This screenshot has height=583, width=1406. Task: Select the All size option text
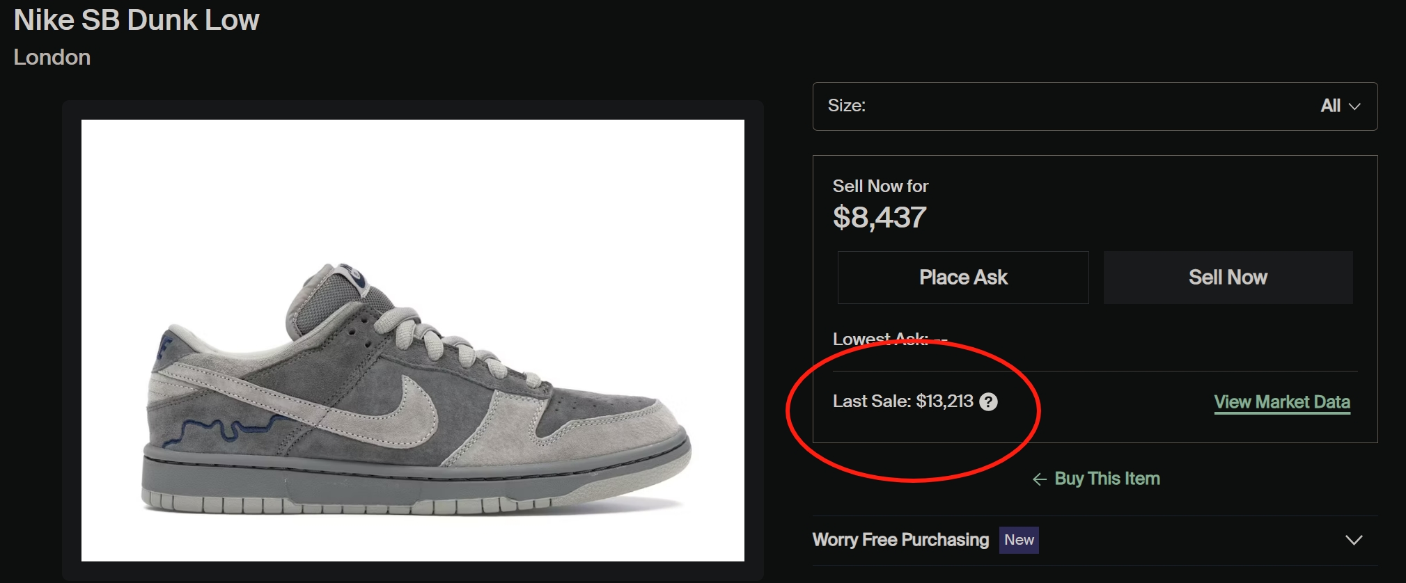(1330, 106)
